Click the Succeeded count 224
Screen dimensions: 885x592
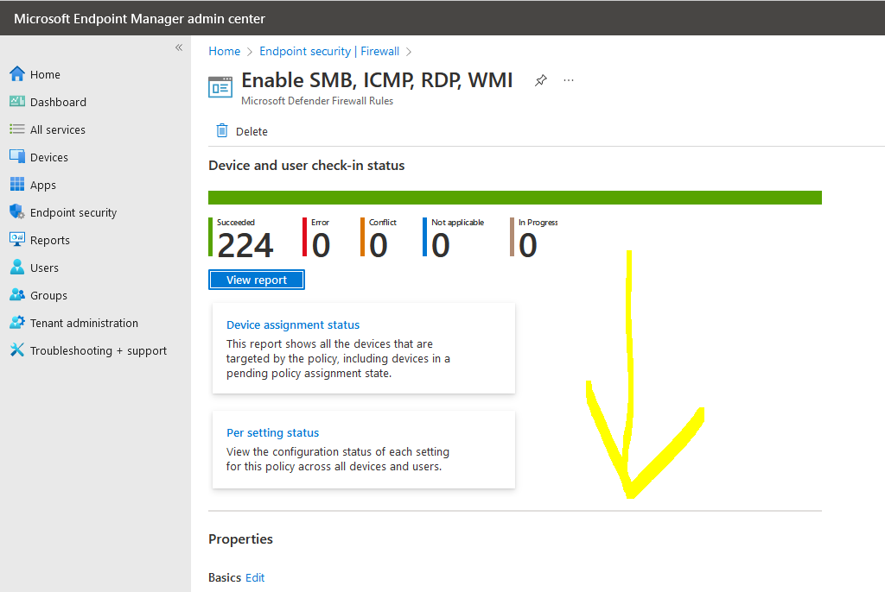pos(245,245)
